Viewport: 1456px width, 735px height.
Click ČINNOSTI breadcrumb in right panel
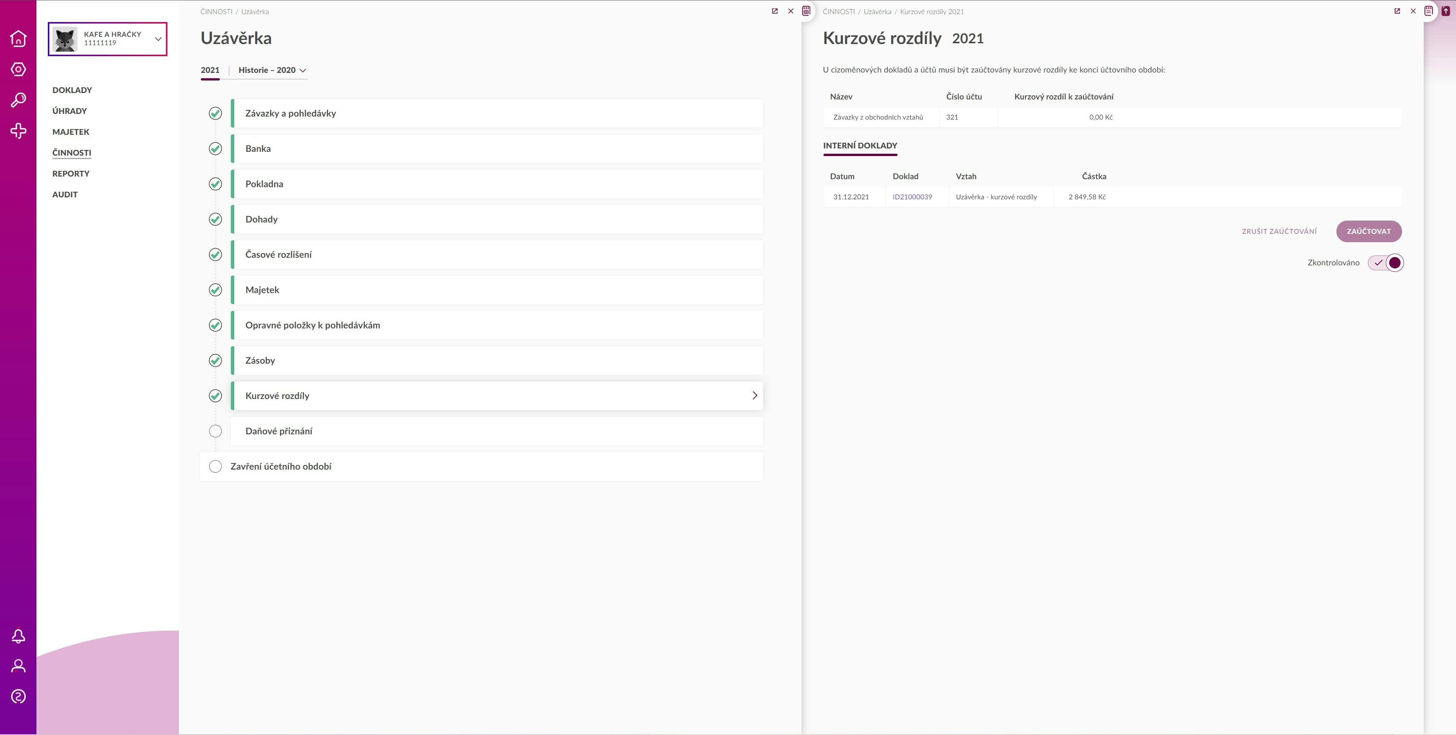tap(838, 11)
